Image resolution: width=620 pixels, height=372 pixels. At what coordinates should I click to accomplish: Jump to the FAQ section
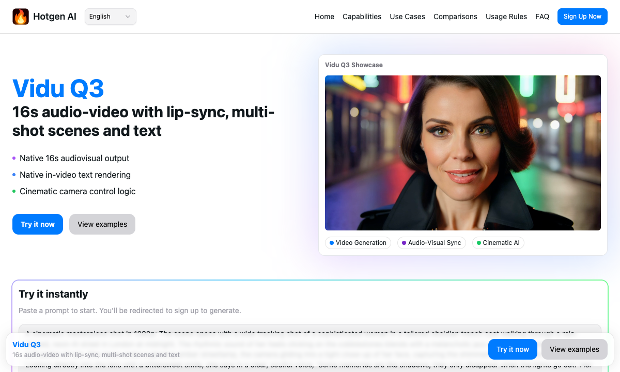point(542,17)
